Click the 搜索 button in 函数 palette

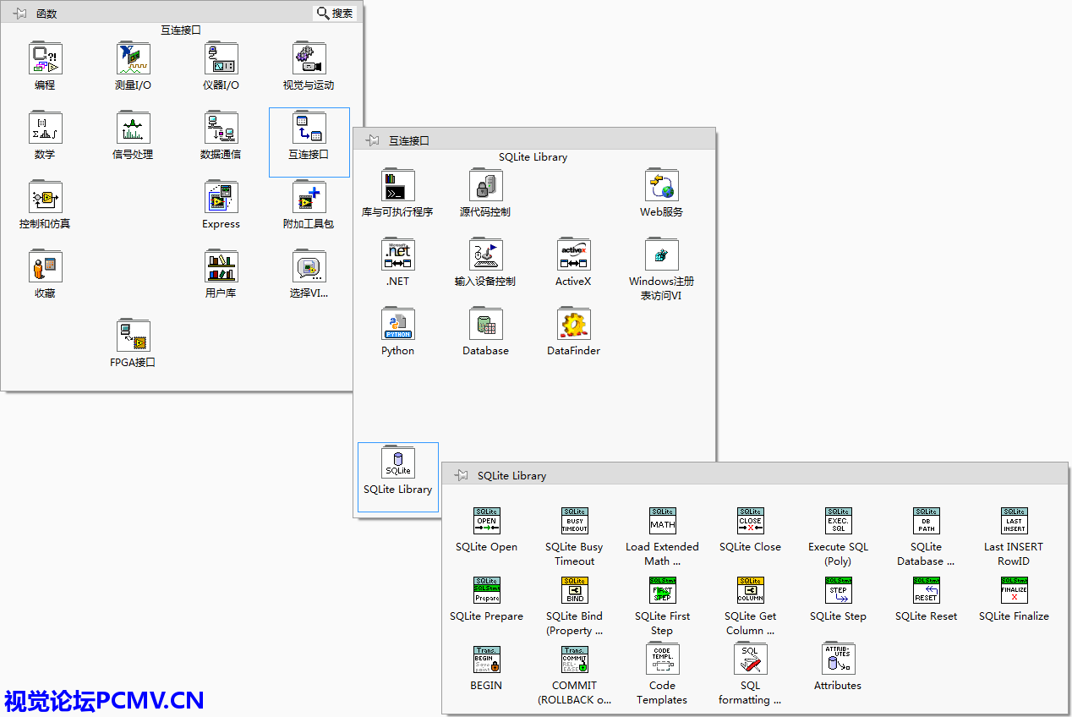pos(336,14)
